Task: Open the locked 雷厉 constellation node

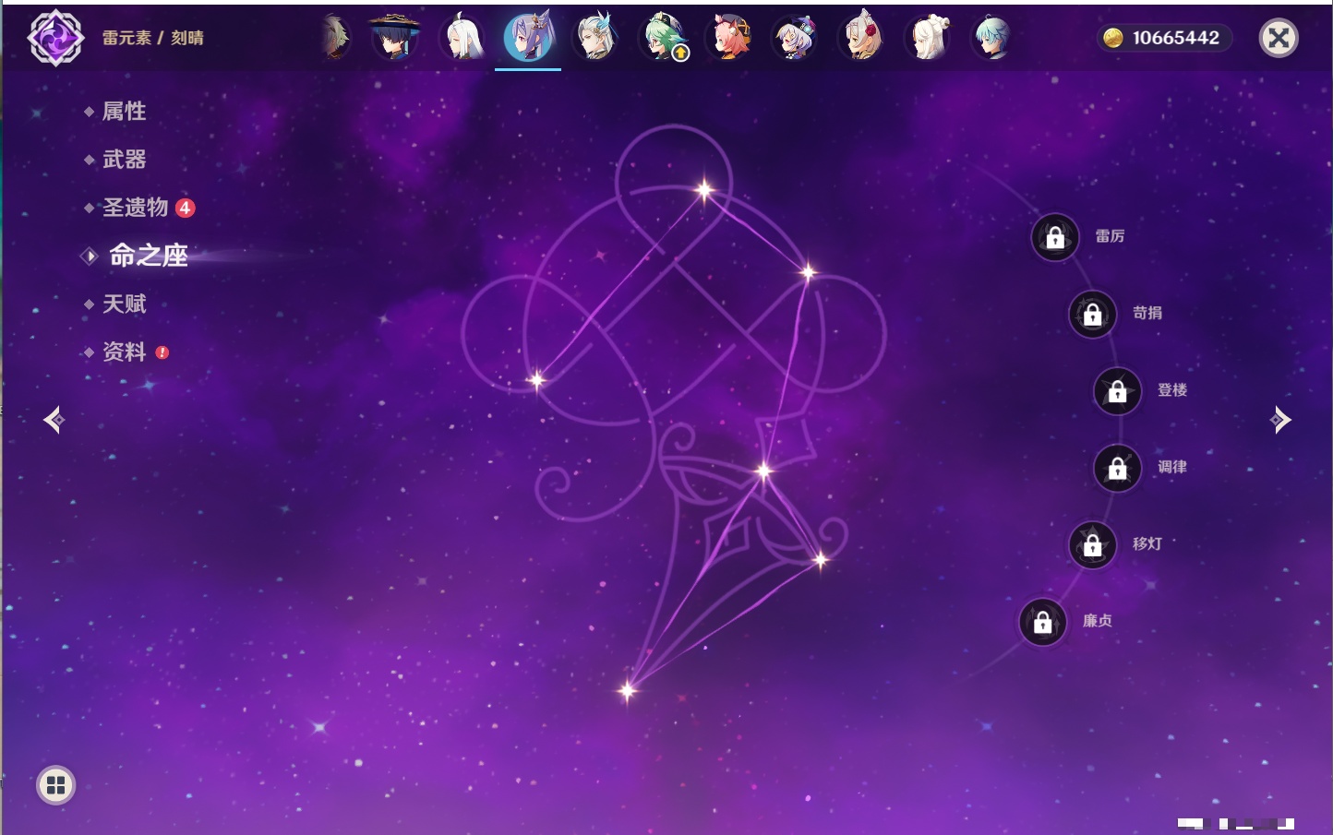Action: pos(1055,237)
